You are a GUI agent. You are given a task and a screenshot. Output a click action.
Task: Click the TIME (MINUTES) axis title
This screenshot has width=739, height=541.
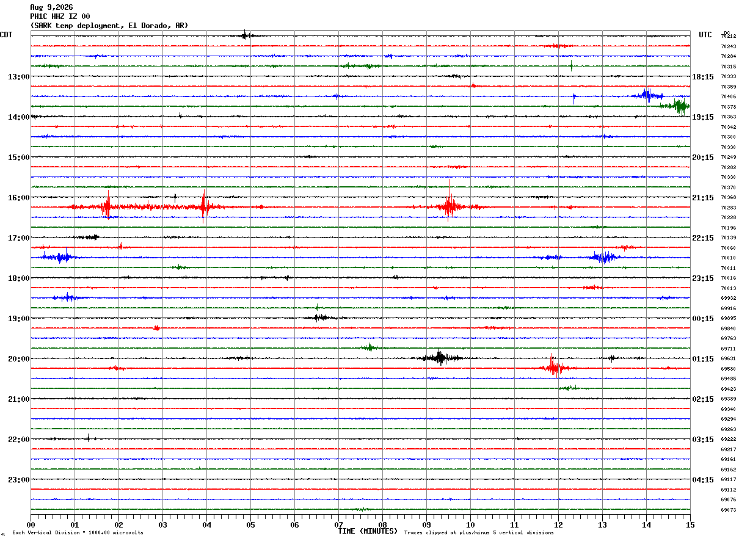coord(368,531)
